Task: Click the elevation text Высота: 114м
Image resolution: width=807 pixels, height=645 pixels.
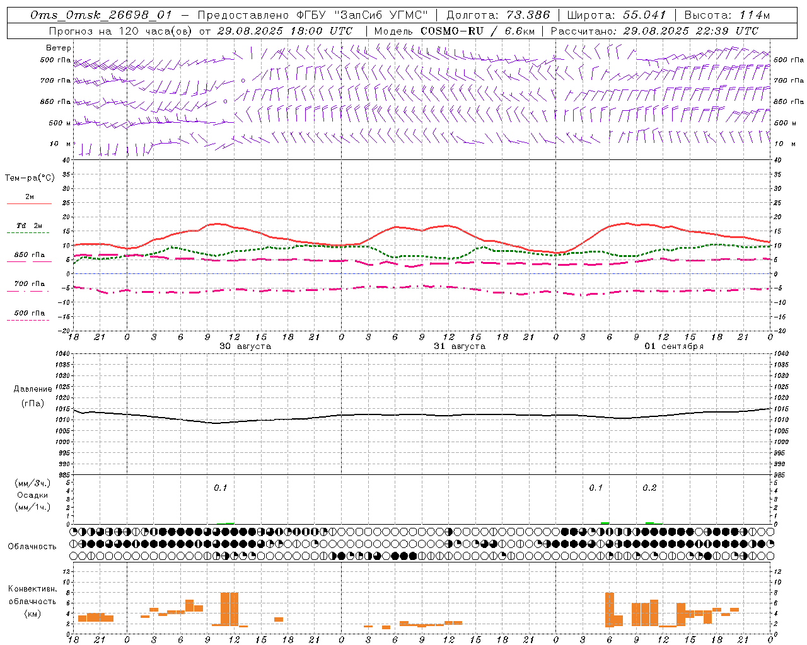Action: tap(727, 15)
